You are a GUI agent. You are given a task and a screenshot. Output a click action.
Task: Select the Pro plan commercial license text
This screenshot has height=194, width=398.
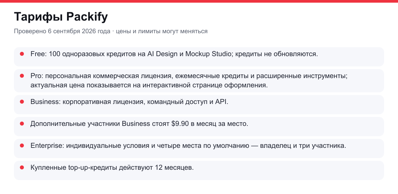point(189,80)
